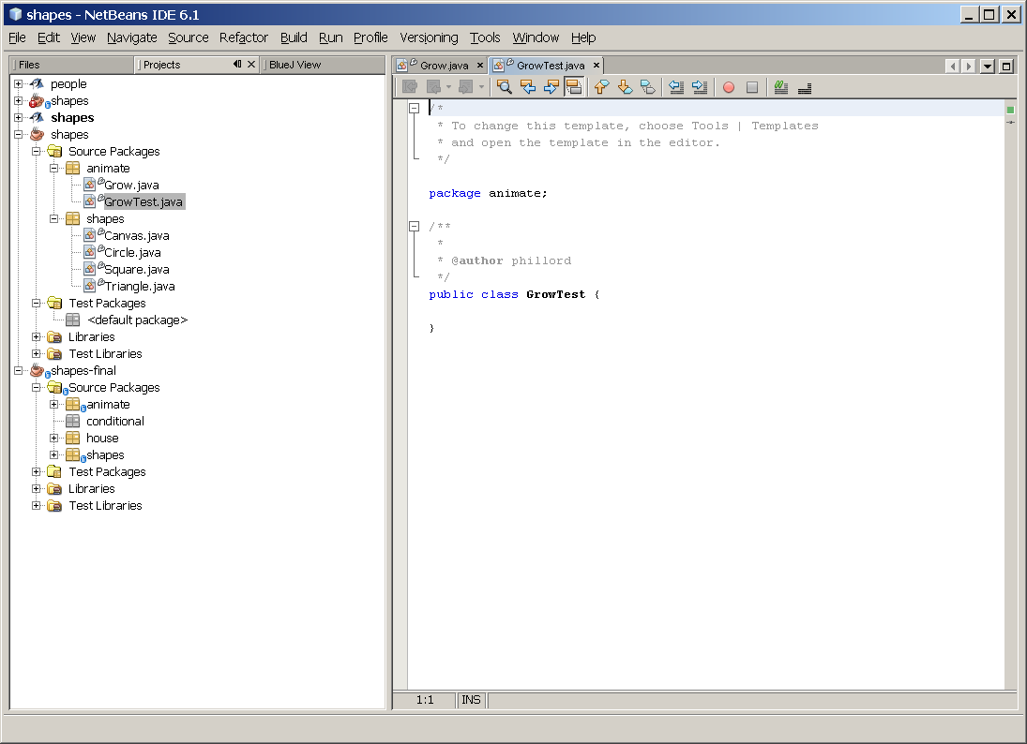The width and height of the screenshot is (1027, 744).
Task: Click the Next Bookmark icon
Action: [x=625, y=87]
